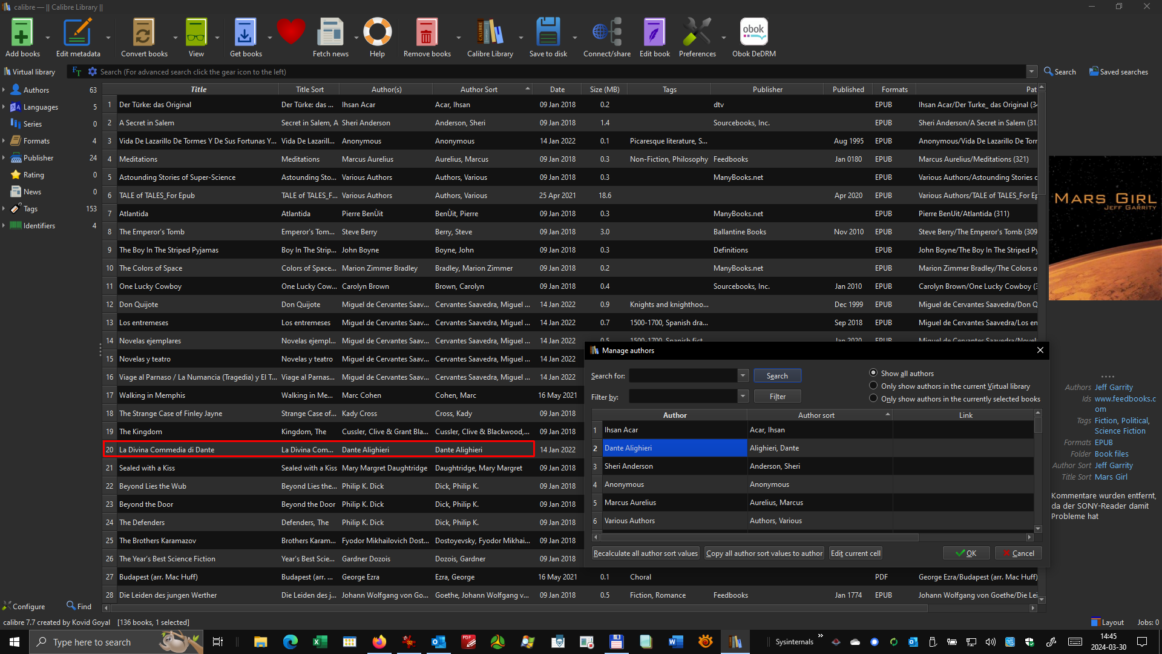Viewport: 1162px width, 654px height.
Task: Open the Edit metadata tool
Action: click(x=77, y=33)
